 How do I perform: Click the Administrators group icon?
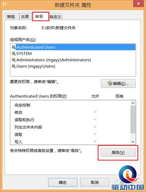click(x=13, y=60)
